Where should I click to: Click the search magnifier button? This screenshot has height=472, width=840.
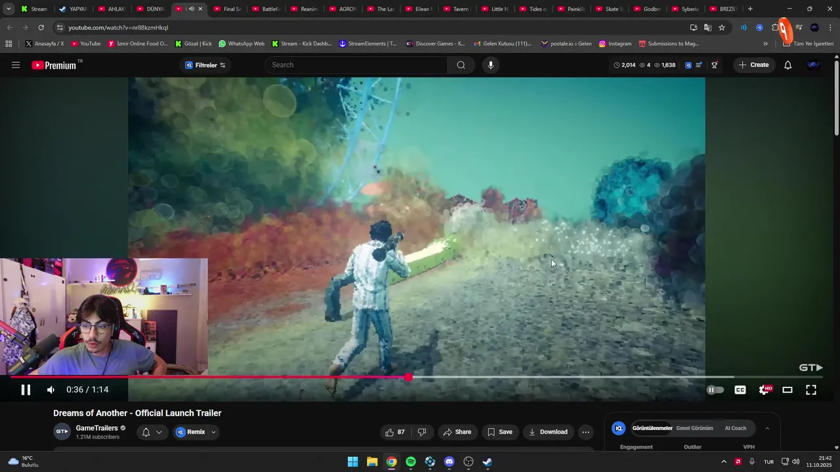[x=461, y=65]
